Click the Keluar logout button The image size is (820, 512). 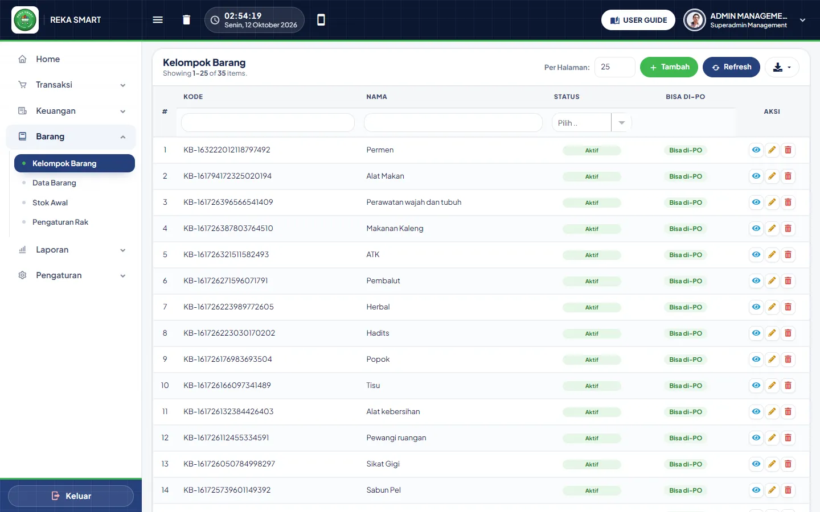pyautogui.click(x=71, y=496)
